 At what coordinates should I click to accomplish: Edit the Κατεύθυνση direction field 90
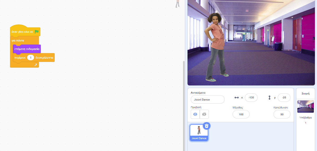tap(282, 114)
